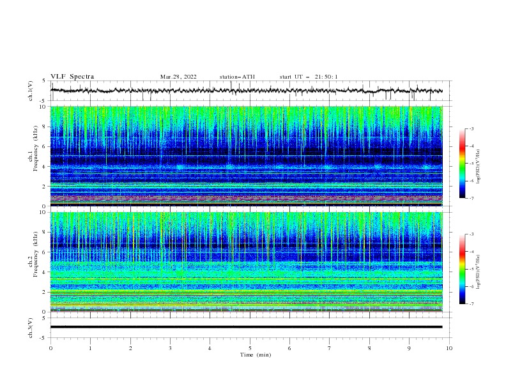Click the ch.1 color scale bar
The image size is (506, 391).
point(462,164)
